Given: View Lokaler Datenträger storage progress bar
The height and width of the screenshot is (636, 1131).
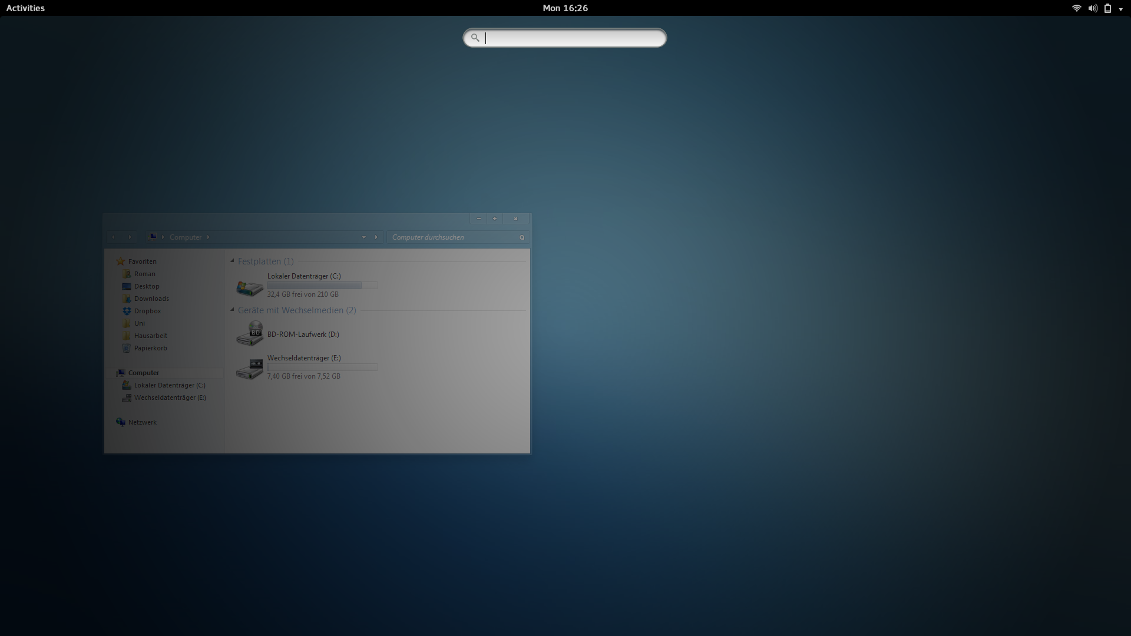Looking at the screenshot, I should click(x=322, y=285).
